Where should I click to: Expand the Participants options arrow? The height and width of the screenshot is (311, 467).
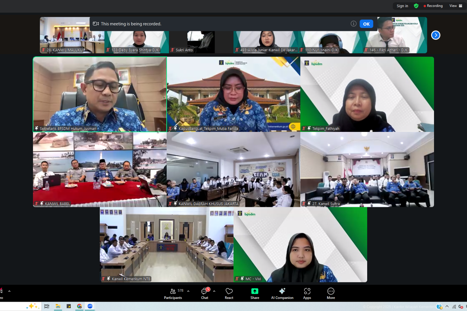click(188, 291)
